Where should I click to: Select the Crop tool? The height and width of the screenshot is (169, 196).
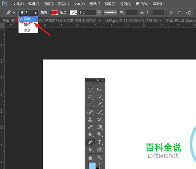click(x=90, y=105)
